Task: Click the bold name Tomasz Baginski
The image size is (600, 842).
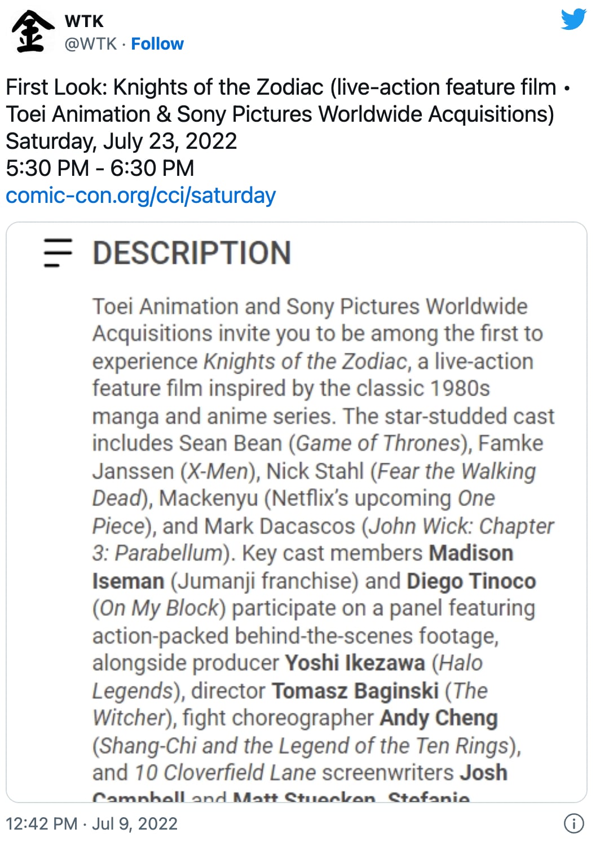Action: 355,690
